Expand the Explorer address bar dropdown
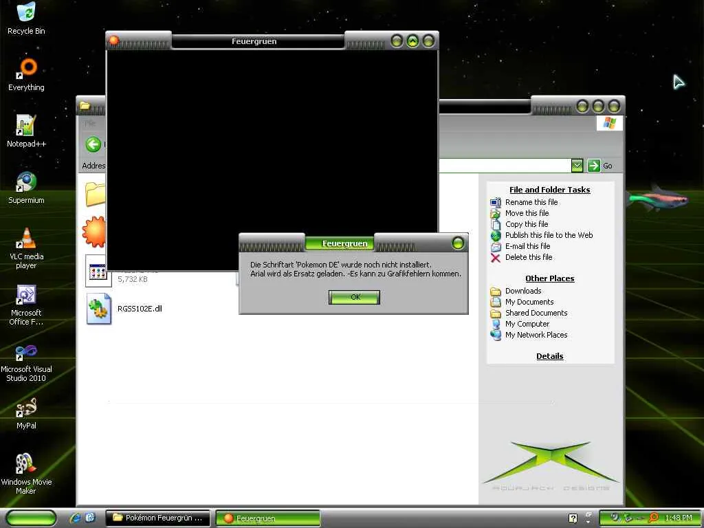Viewport: 704px width, 528px height. click(x=577, y=166)
